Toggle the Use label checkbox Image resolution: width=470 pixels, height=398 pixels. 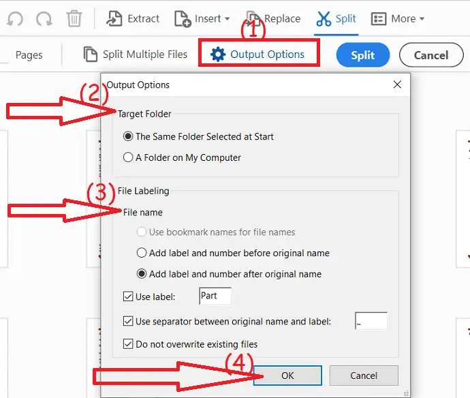tap(128, 296)
